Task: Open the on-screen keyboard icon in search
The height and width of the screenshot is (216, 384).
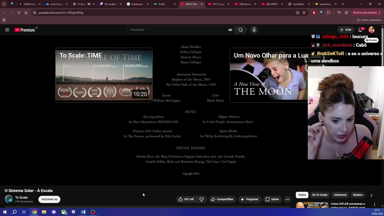Action: pyautogui.click(x=230, y=30)
